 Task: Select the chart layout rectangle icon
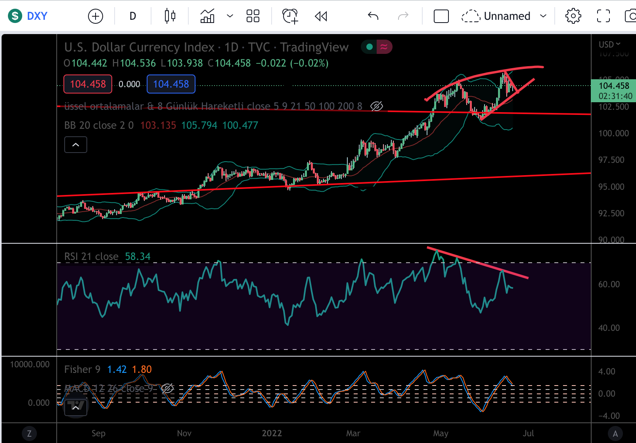[x=441, y=16]
